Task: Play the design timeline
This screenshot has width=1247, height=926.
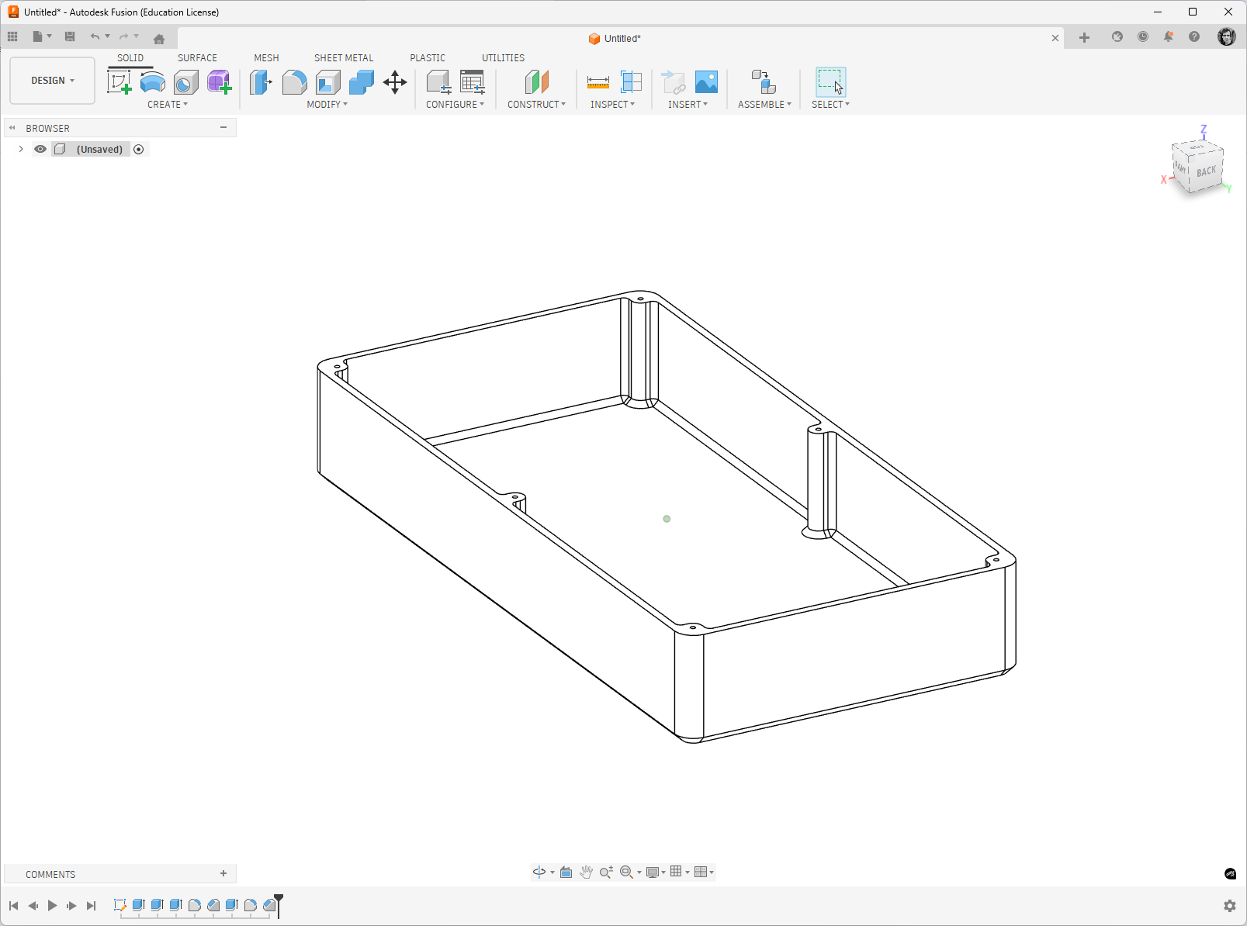Action: click(52, 905)
